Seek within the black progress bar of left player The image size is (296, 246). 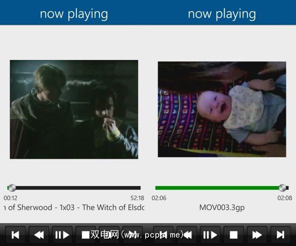(x=74, y=188)
